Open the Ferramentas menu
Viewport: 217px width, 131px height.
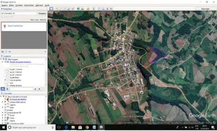coord(29,5)
